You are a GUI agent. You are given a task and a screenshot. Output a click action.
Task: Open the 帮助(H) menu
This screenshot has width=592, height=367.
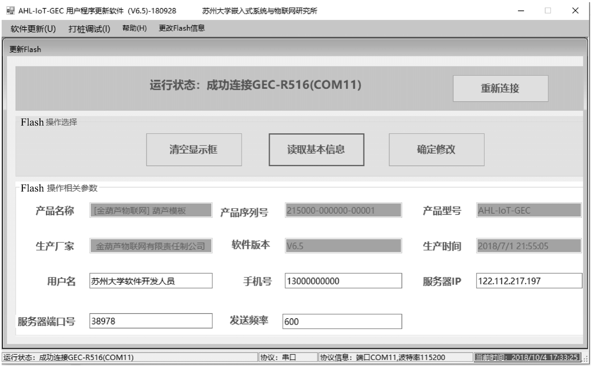tap(134, 28)
